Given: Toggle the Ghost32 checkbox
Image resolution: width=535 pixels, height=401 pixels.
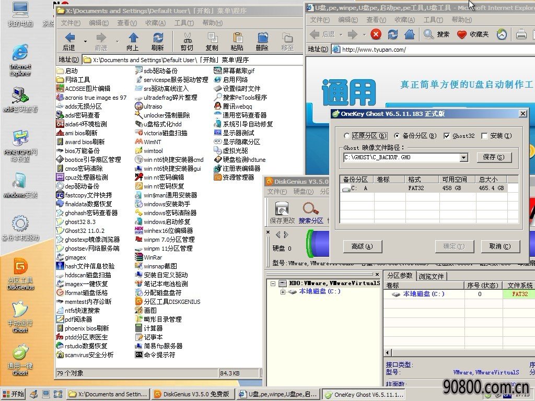Looking at the screenshot, I should click(x=447, y=136).
